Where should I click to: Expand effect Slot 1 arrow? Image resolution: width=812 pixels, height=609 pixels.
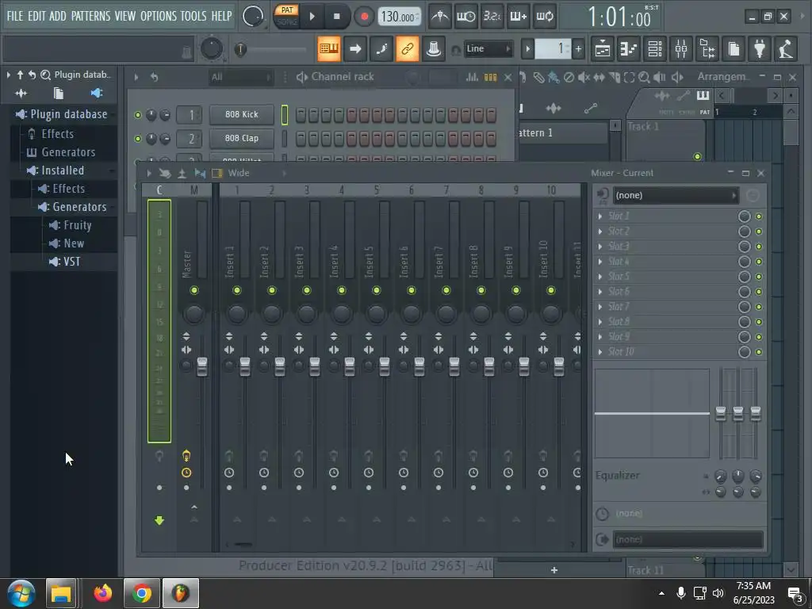(x=600, y=216)
